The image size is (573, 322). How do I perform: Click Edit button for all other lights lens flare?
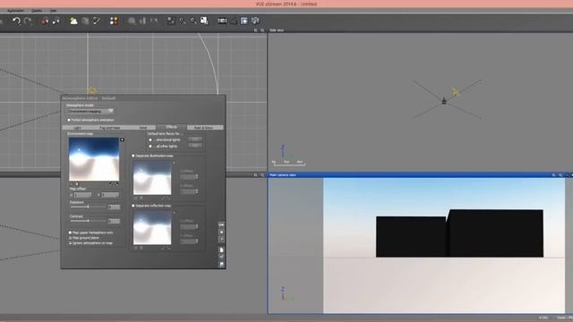[195, 146]
